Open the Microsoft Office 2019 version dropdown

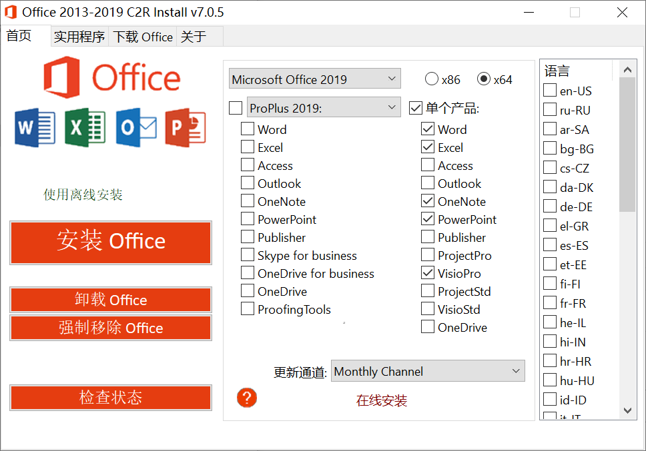[x=314, y=78]
